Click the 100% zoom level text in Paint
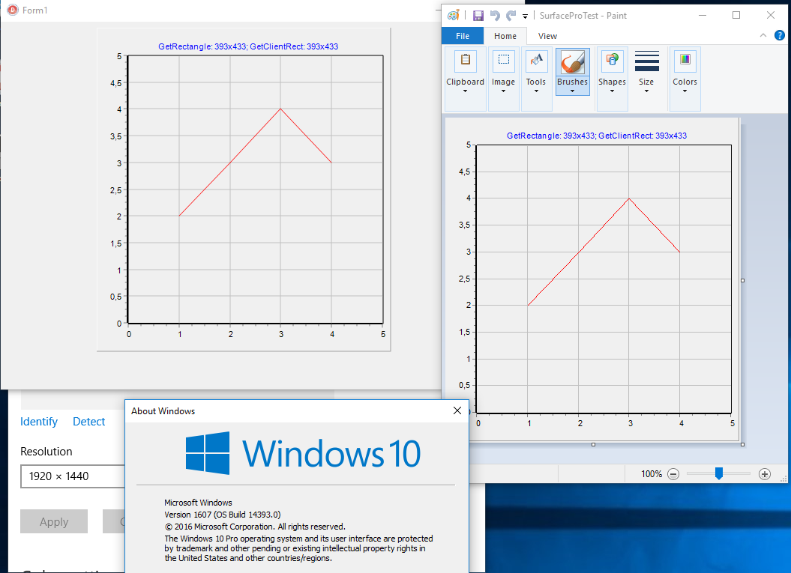The height and width of the screenshot is (573, 791). pos(652,474)
